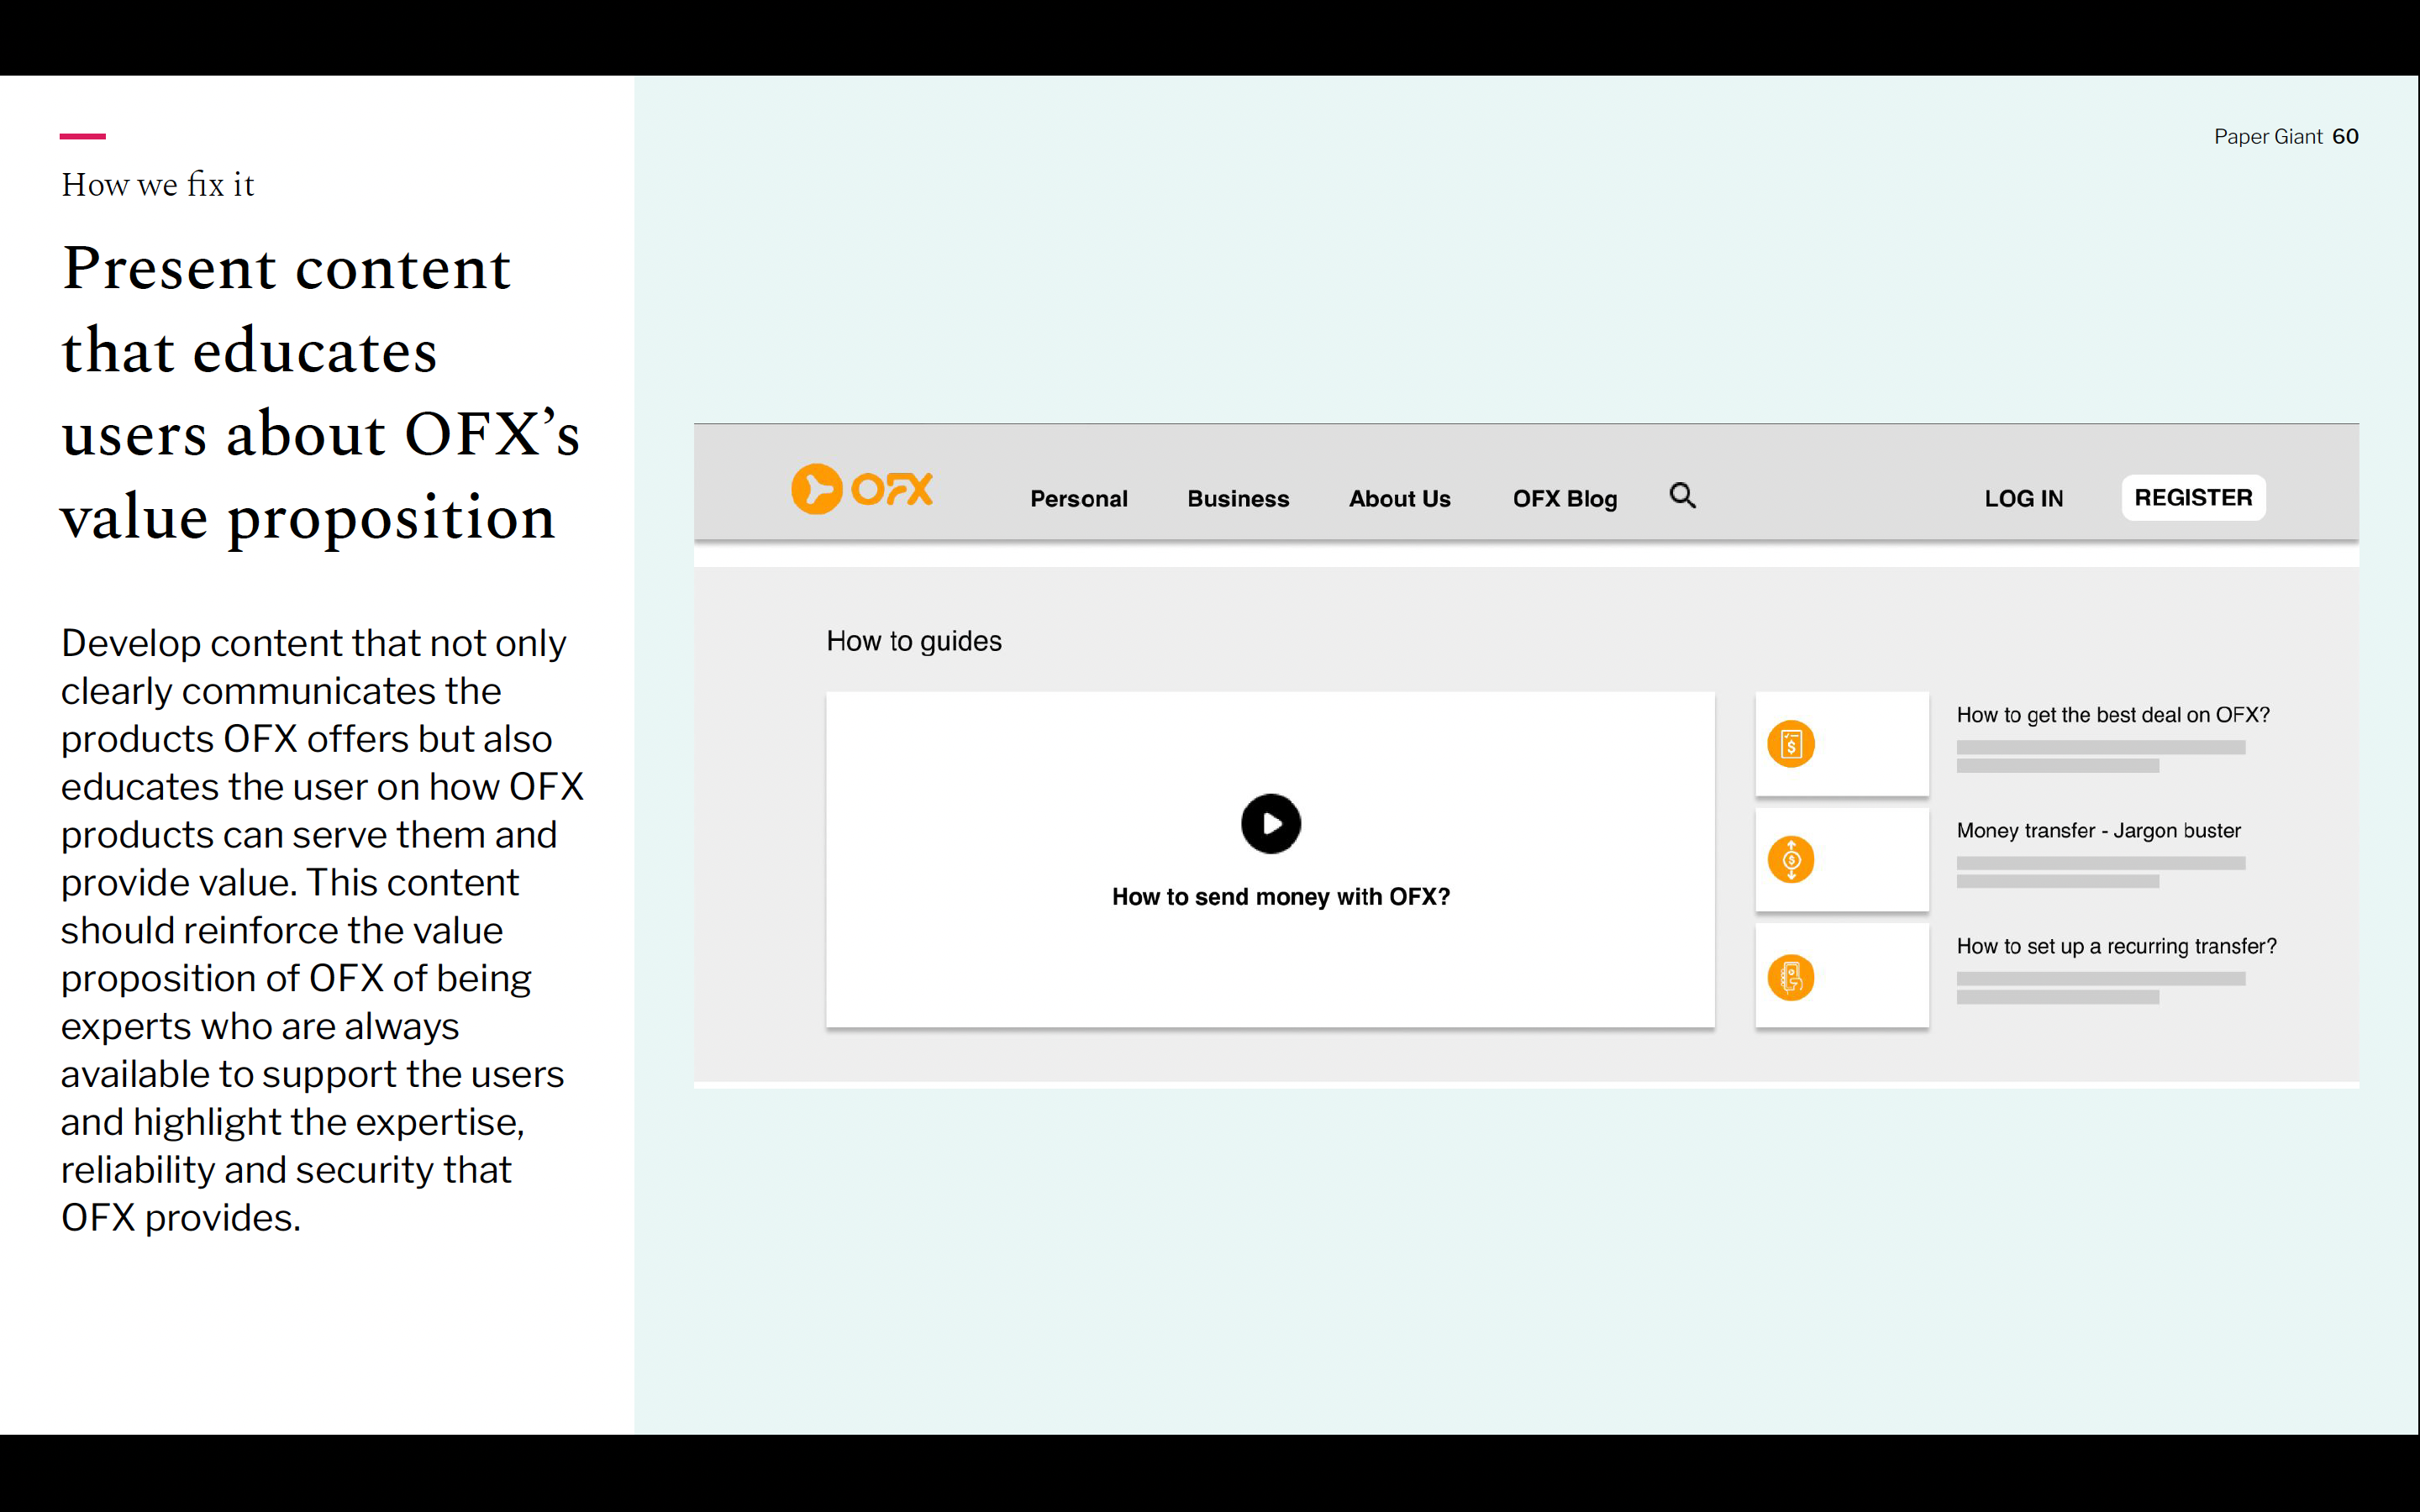Click 'How to send money with OFX?' title
Viewport: 2420px width, 1512px height.
point(1280,897)
